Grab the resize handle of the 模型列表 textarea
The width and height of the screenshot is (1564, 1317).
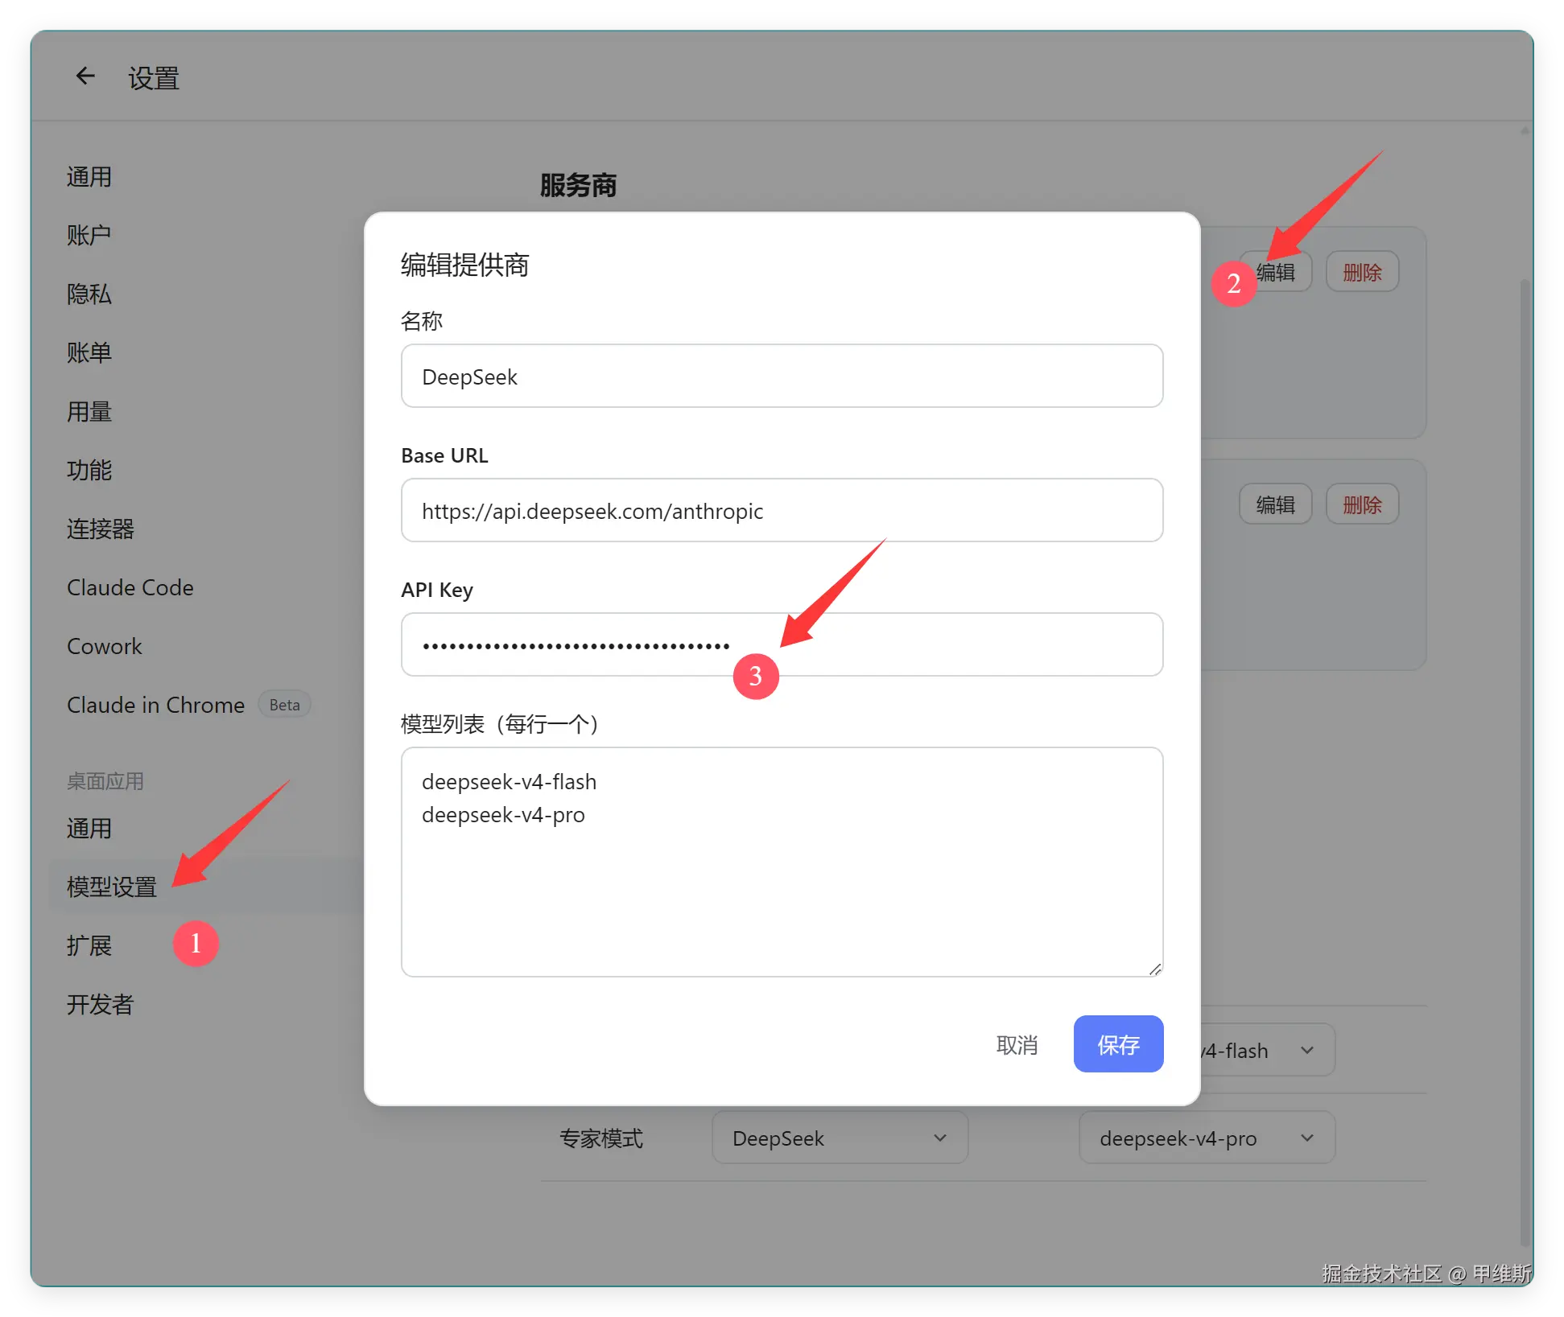(1154, 969)
